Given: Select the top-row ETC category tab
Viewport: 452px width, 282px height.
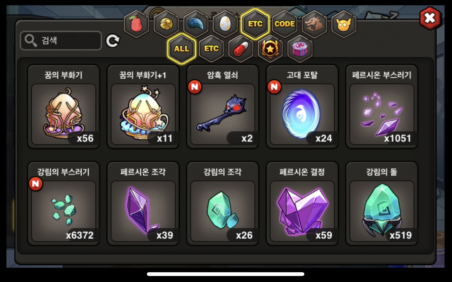Looking at the screenshot, I should pos(255,24).
